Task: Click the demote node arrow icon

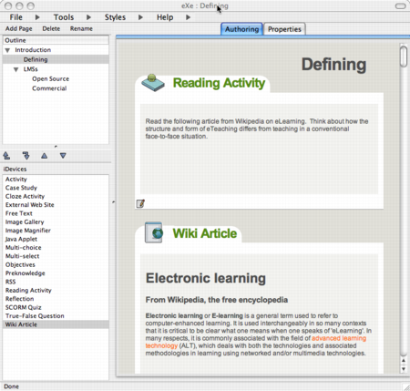Action: [26, 156]
